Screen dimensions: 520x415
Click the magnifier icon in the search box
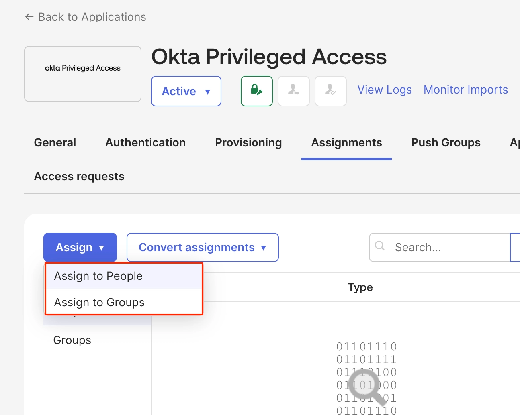380,246
